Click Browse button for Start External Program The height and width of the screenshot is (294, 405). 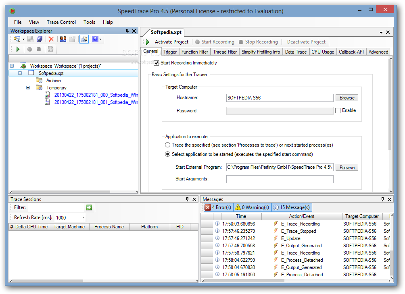tap(347, 168)
